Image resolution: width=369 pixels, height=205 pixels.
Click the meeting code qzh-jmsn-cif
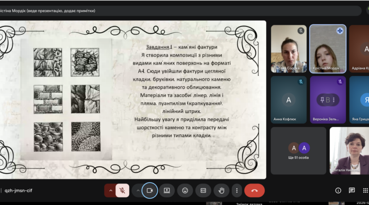pos(18,190)
